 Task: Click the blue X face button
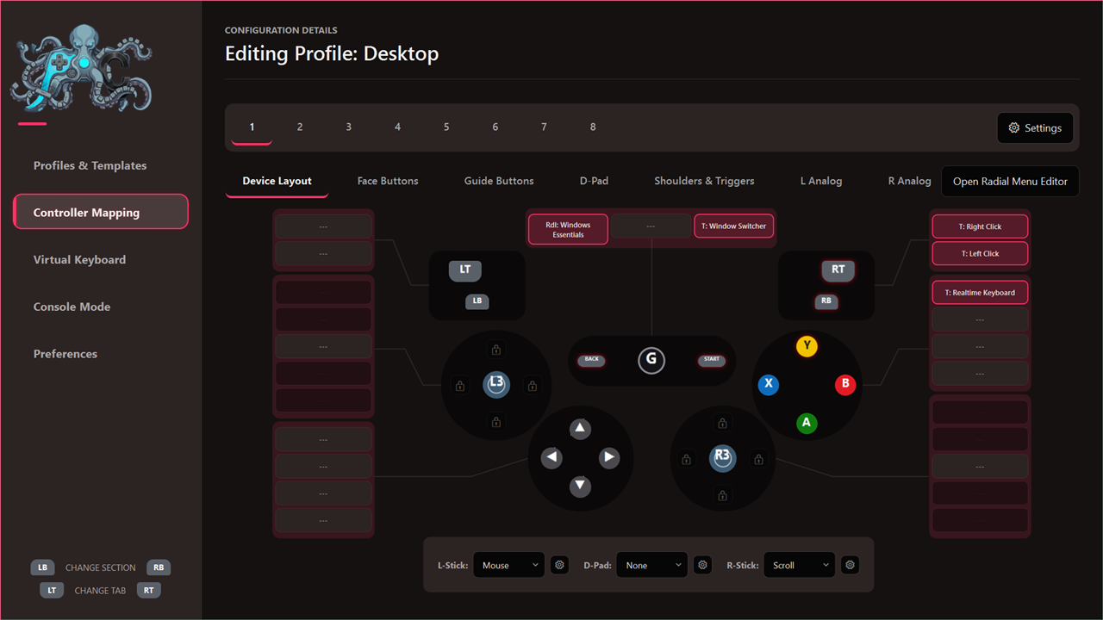tap(769, 385)
